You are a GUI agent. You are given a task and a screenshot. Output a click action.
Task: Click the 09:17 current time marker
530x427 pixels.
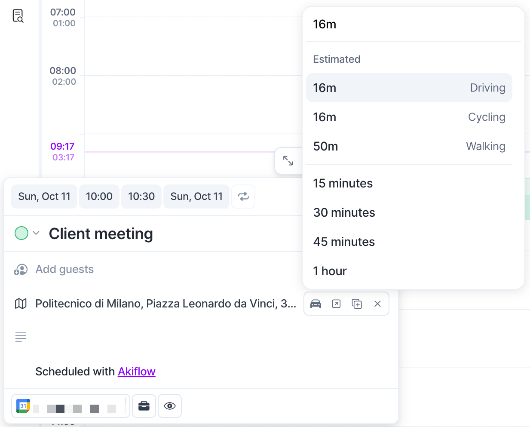62,146
